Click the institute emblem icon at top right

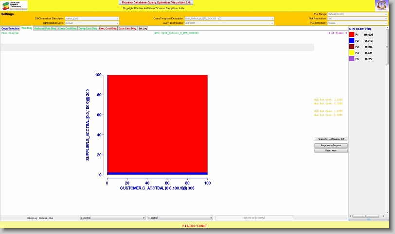pyautogui.click(x=381, y=6)
